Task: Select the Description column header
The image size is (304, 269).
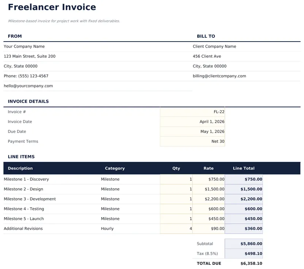Action: pos(20,168)
